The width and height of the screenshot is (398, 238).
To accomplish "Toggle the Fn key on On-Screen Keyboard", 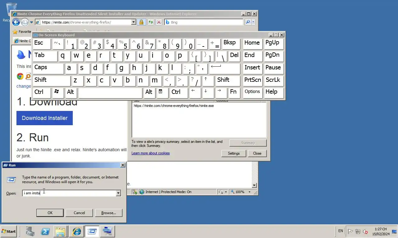I will click(234, 93).
